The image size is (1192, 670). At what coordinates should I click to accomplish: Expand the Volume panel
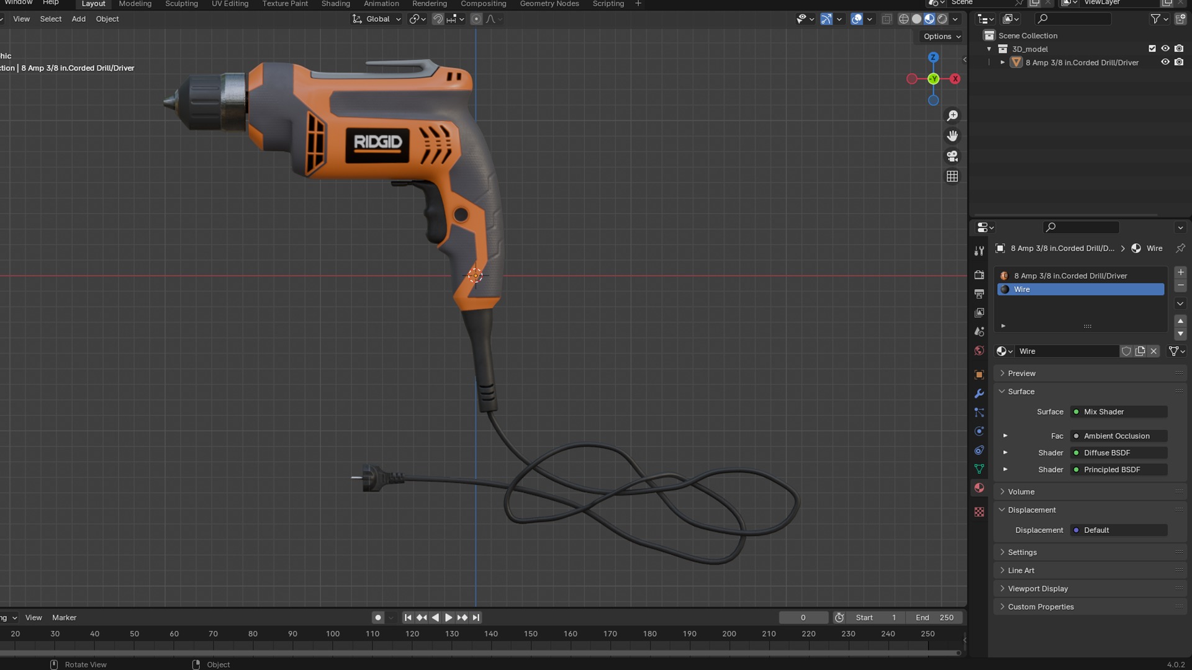tap(1021, 492)
